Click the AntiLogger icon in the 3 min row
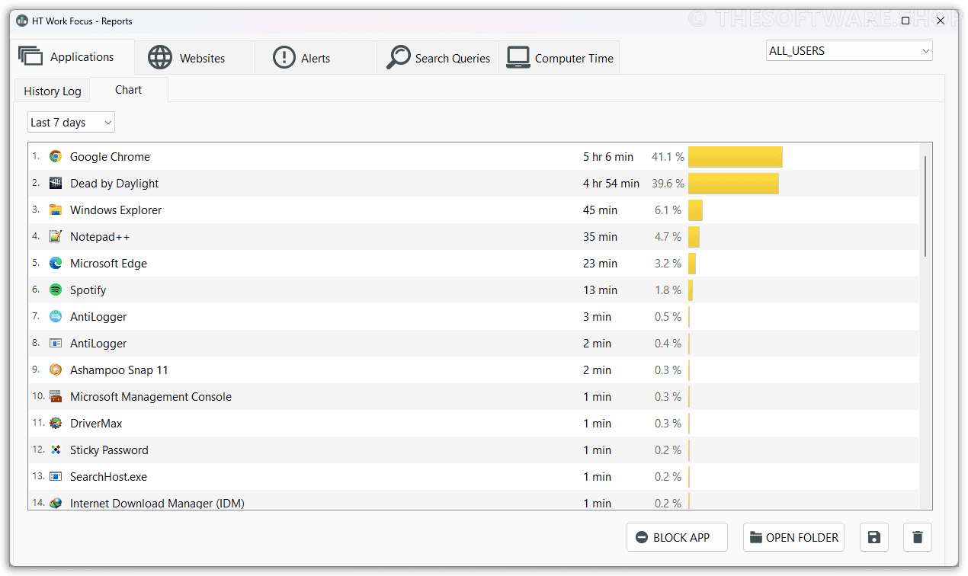Image resolution: width=968 pixels, height=576 pixels. [x=56, y=317]
